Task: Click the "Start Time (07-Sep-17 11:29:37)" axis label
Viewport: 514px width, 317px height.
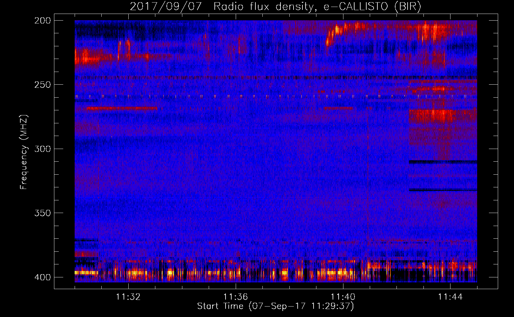Action: point(275,306)
